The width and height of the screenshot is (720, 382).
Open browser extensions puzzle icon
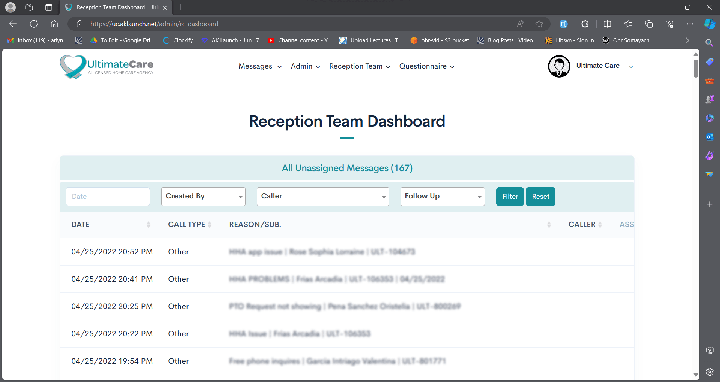click(x=585, y=24)
